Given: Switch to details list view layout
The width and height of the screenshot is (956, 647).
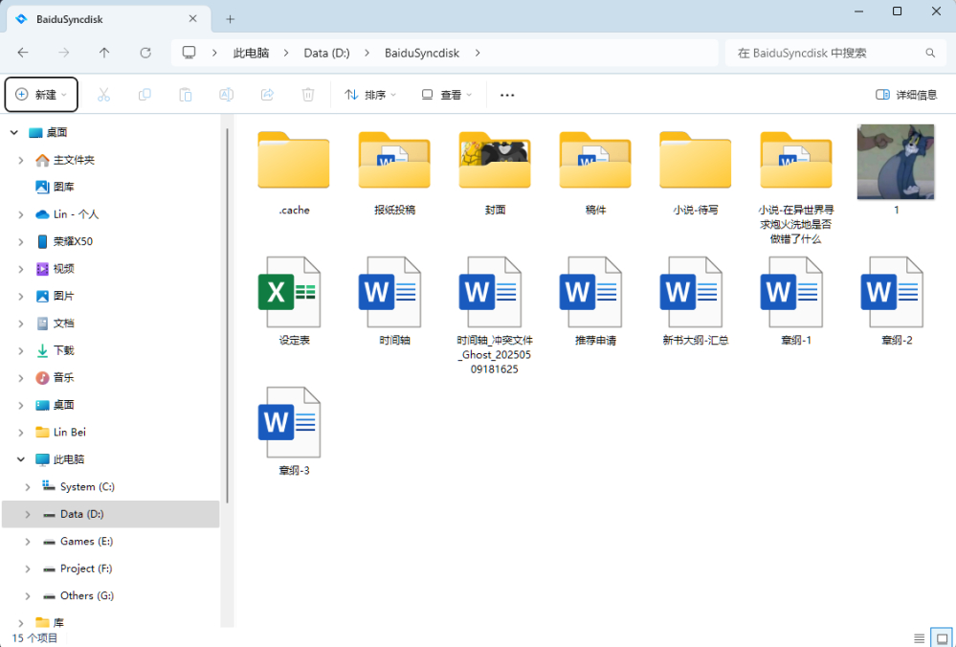Looking at the screenshot, I should pos(920,638).
